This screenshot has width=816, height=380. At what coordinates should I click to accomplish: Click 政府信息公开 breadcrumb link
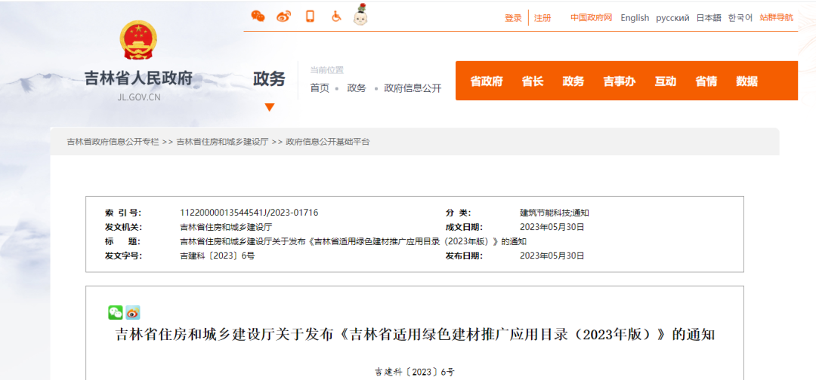413,88
